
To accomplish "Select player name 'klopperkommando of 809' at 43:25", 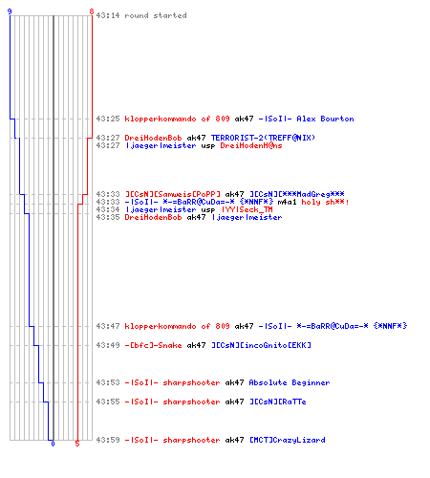I will [177, 119].
